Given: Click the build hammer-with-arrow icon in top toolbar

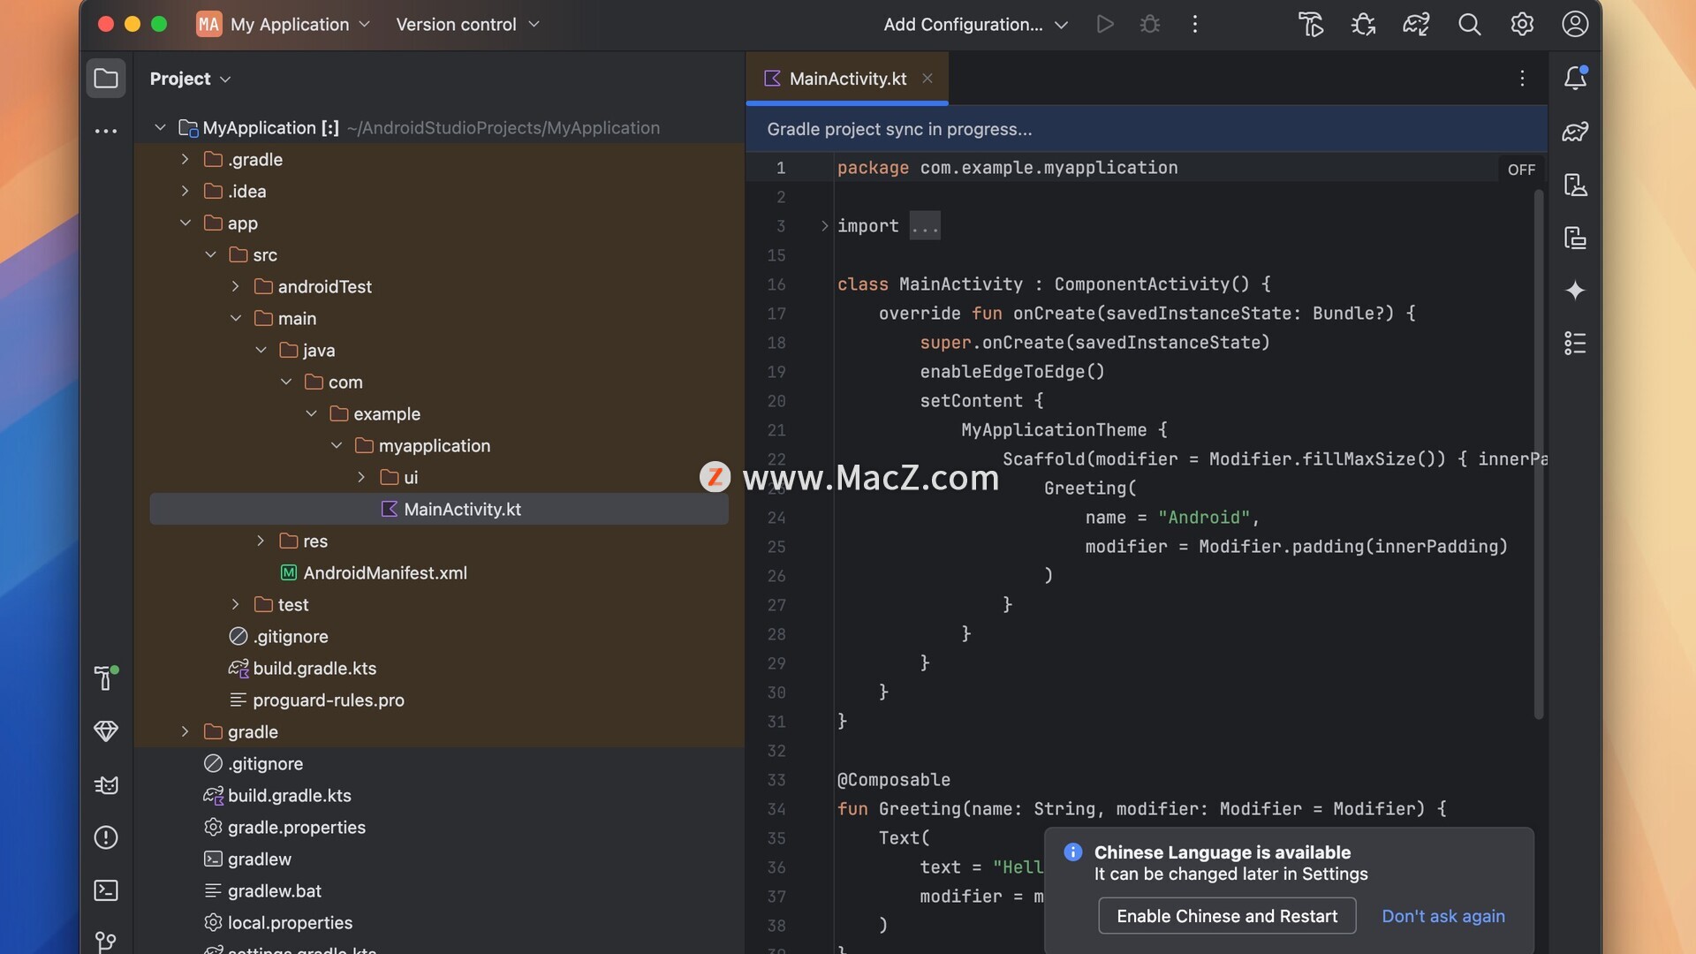Looking at the screenshot, I should click(x=1310, y=24).
